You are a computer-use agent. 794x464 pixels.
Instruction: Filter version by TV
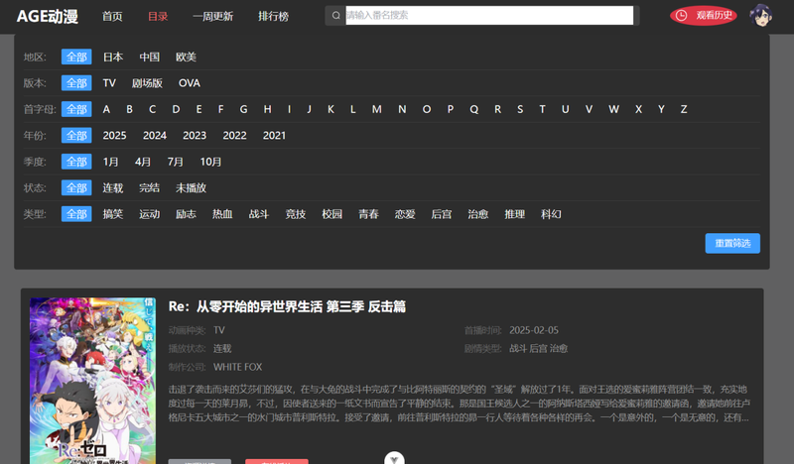(109, 83)
